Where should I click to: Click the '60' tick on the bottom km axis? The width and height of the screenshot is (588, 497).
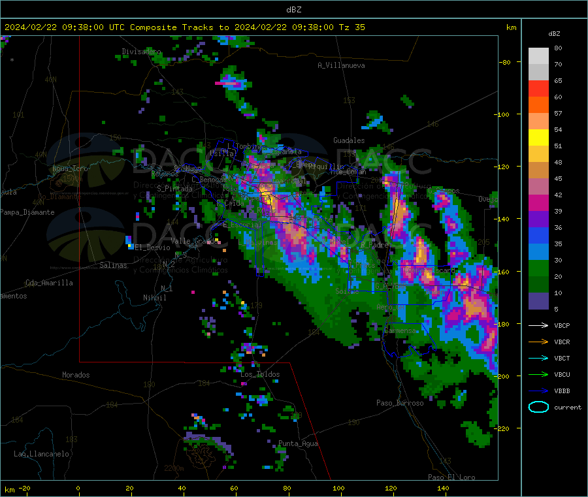pyautogui.click(x=234, y=488)
